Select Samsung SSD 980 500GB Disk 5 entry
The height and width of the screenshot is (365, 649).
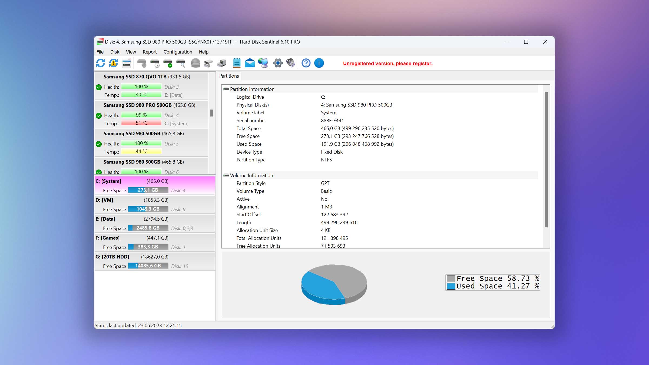[151, 142]
